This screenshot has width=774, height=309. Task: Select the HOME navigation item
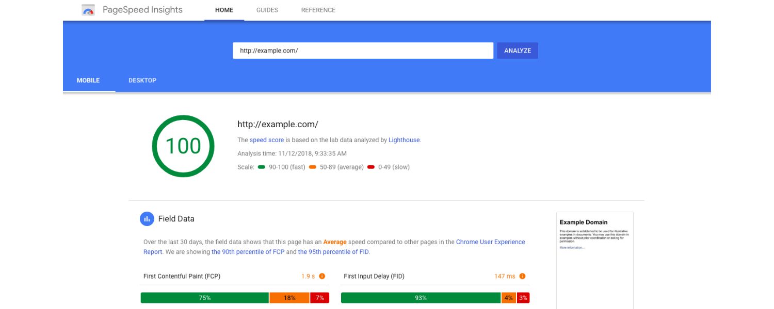(224, 10)
